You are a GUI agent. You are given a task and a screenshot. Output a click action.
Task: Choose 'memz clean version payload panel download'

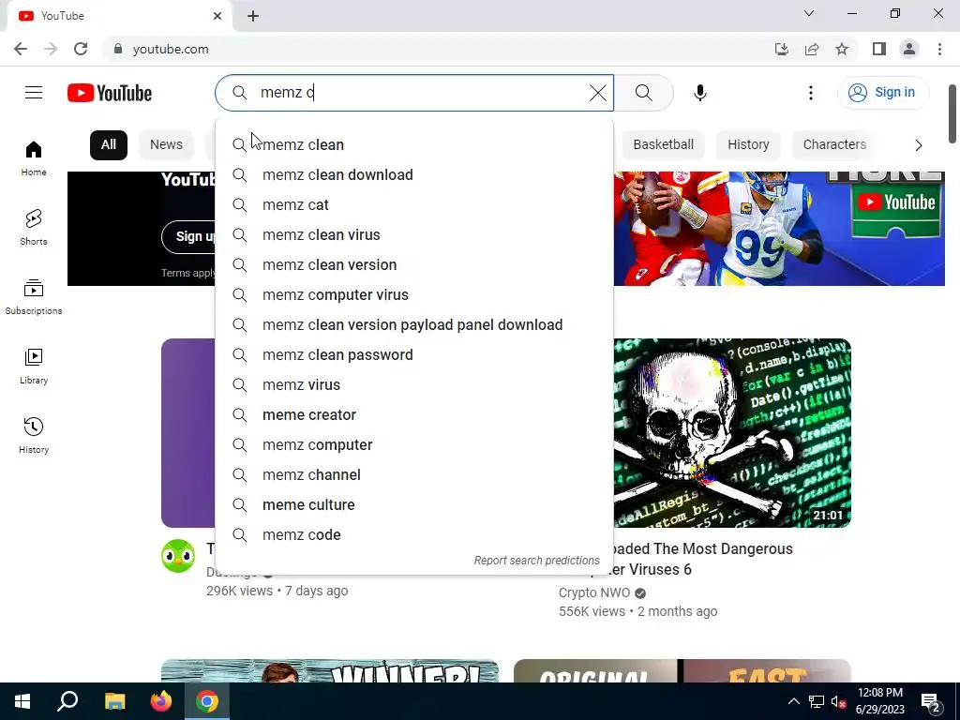pyautogui.click(x=413, y=324)
